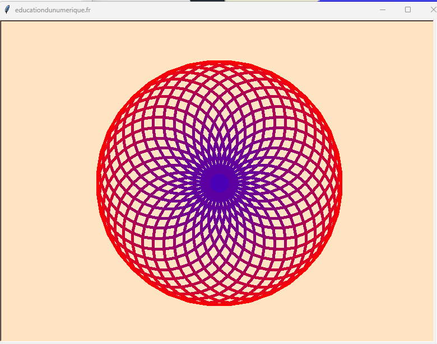
Task: Click the blank canvas left of the spirograph
Action: click(x=50, y=183)
